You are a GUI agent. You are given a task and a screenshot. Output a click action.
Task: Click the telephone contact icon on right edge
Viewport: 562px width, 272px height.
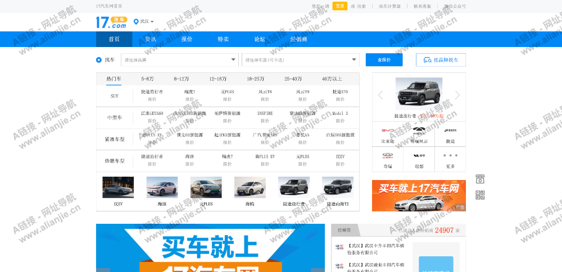point(480,179)
